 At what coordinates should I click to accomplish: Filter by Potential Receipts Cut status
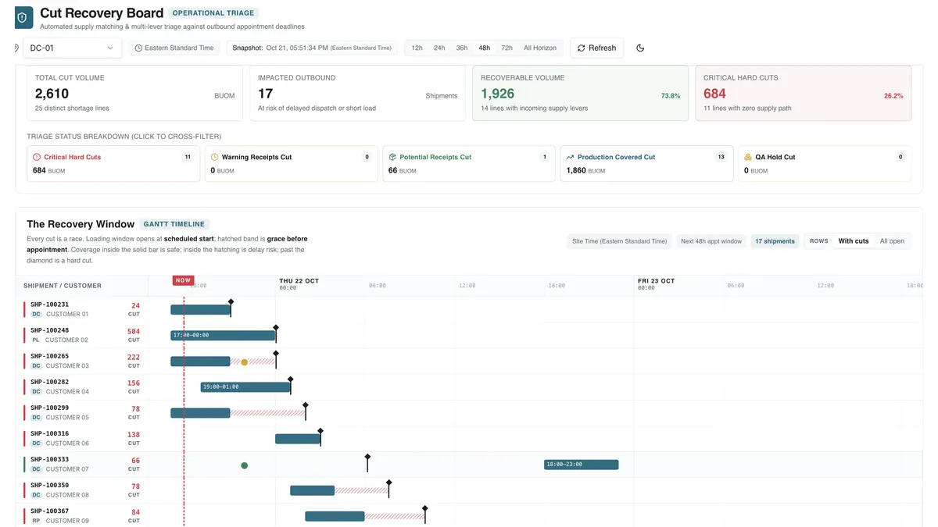tap(469, 163)
